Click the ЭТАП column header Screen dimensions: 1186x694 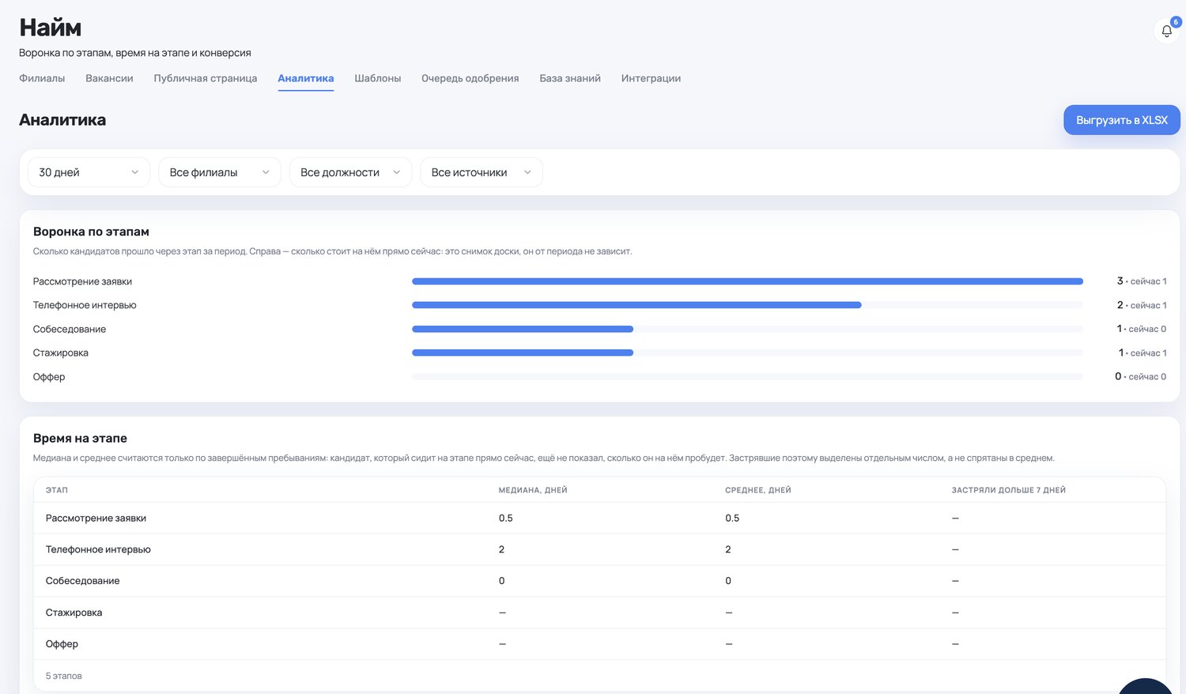pyautogui.click(x=57, y=490)
